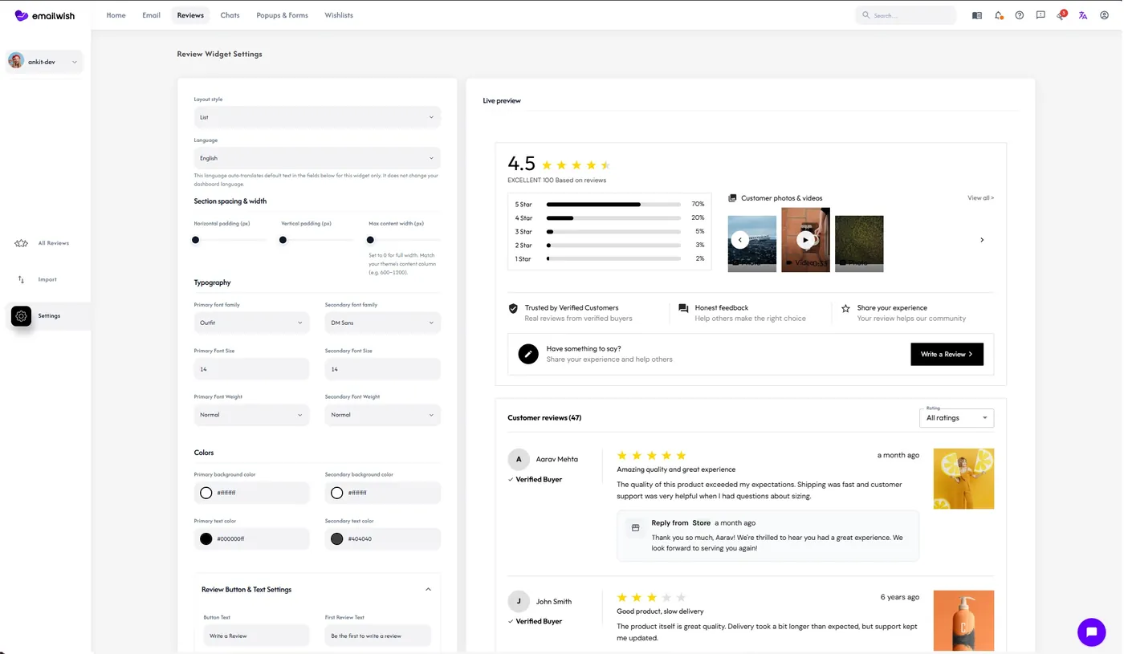Select the Settings gear in sidebar
1124x654 pixels.
click(x=22, y=316)
